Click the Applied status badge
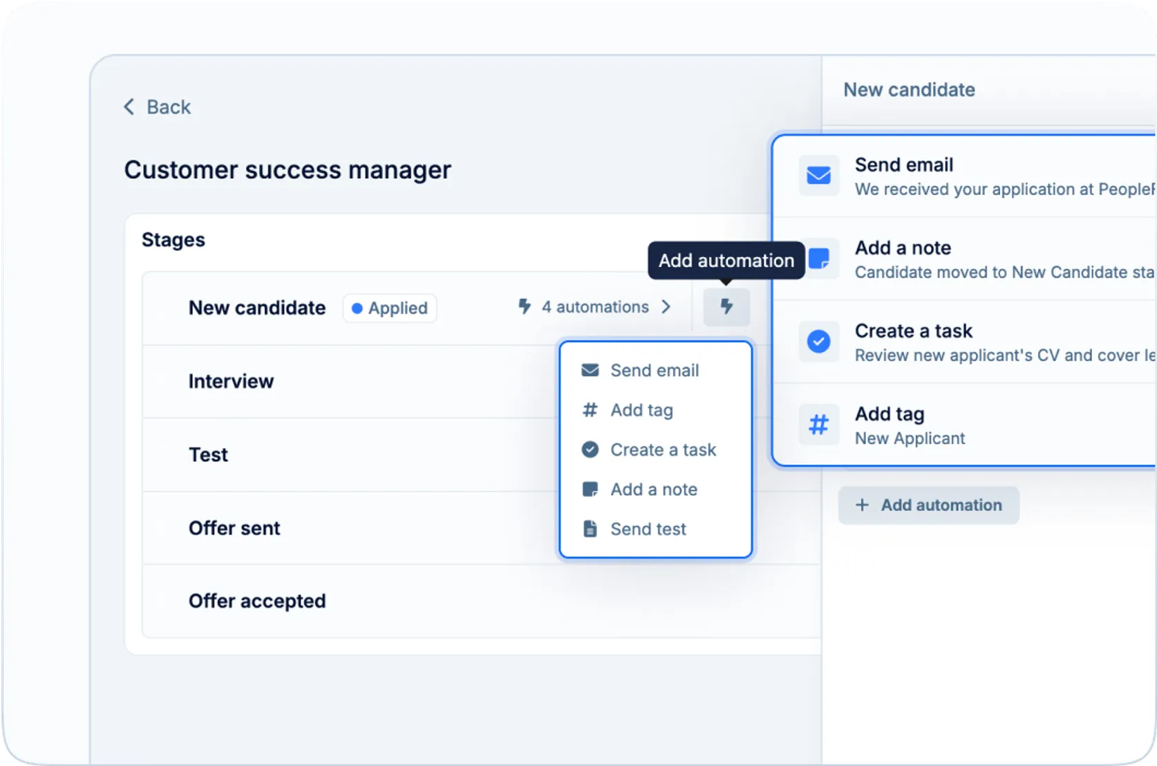Image resolution: width=1157 pixels, height=766 pixels. pyautogui.click(x=390, y=308)
